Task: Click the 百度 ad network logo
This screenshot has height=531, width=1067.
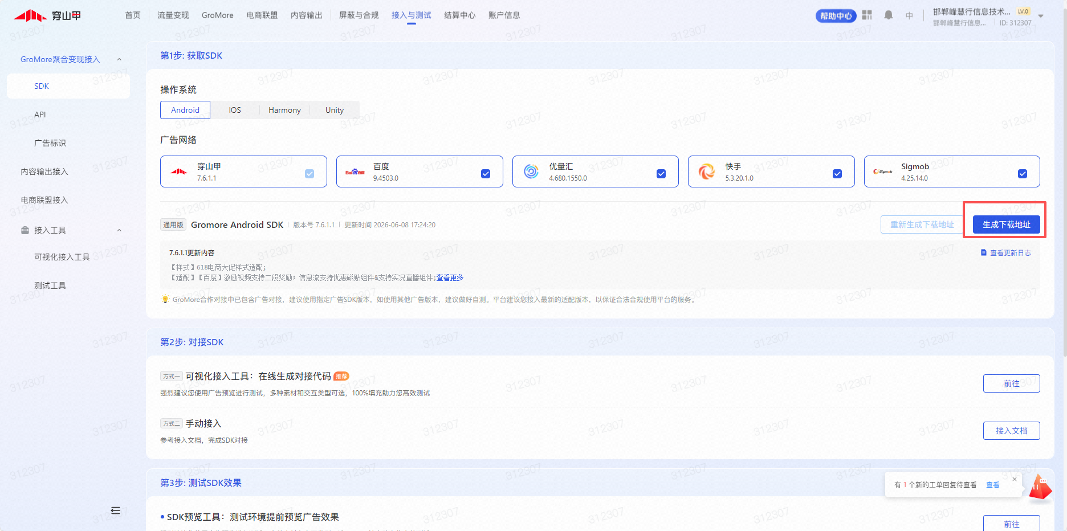Action: pyautogui.click(x=355, y=171)
